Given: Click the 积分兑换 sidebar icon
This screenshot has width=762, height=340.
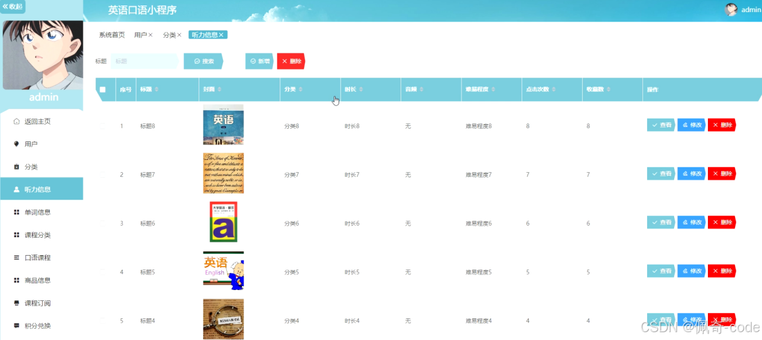Looking at the screenshot, I should point(17,326).
